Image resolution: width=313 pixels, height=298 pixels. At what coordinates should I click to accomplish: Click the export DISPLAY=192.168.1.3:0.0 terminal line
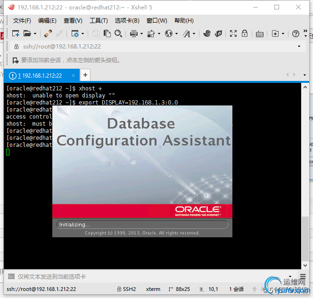128,103
